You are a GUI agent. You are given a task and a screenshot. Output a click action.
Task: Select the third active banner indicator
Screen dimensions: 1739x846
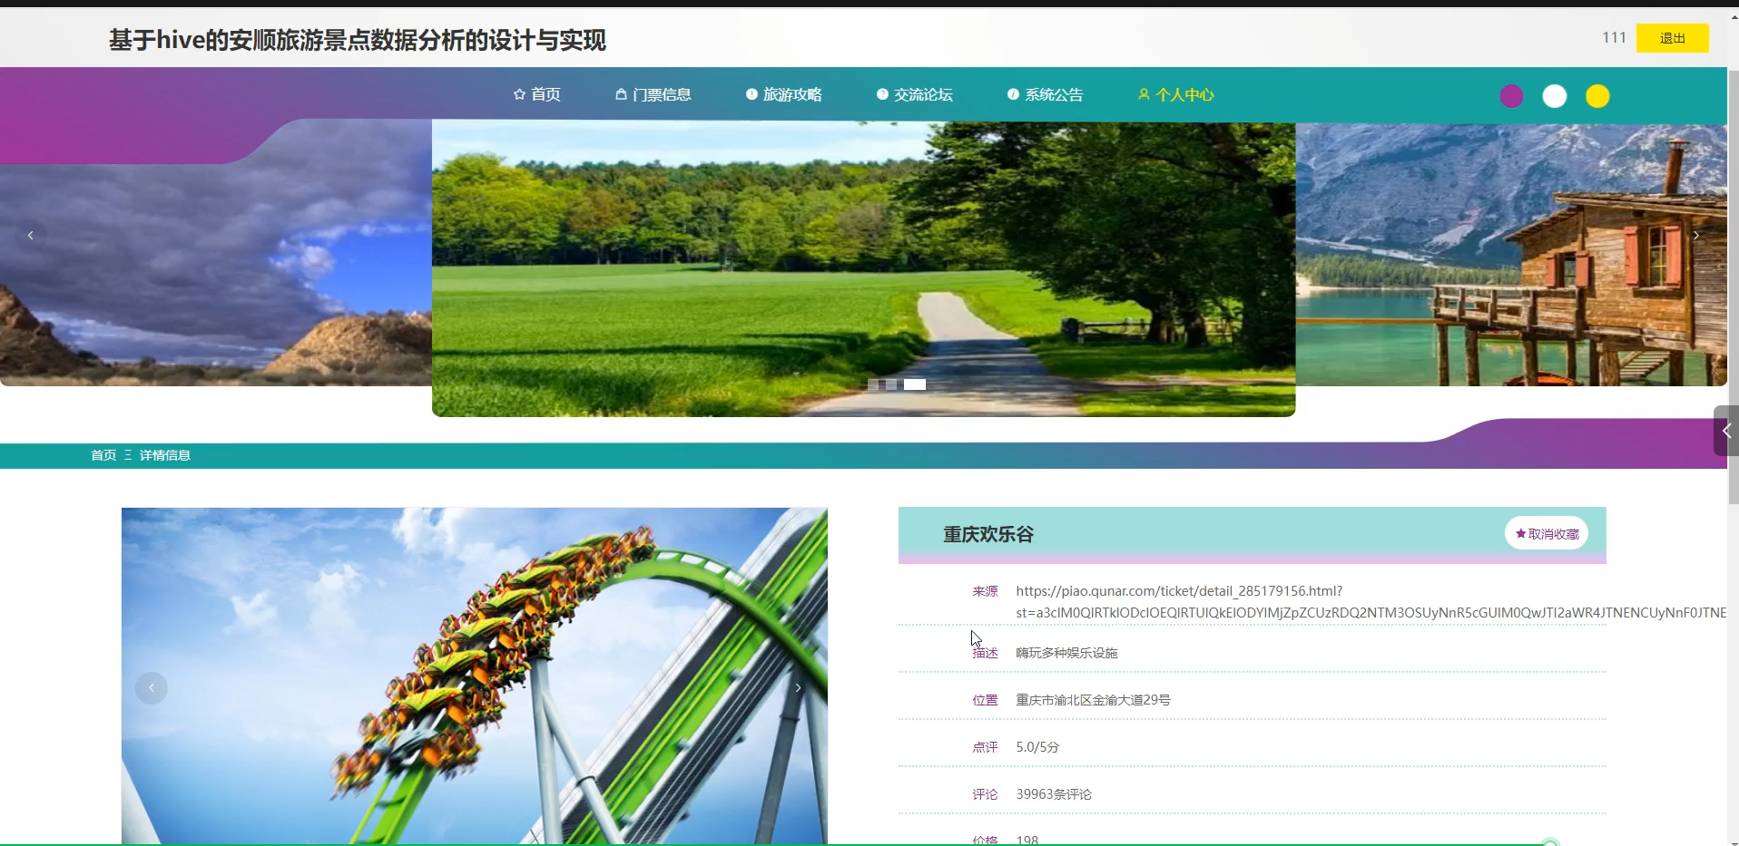915,384
